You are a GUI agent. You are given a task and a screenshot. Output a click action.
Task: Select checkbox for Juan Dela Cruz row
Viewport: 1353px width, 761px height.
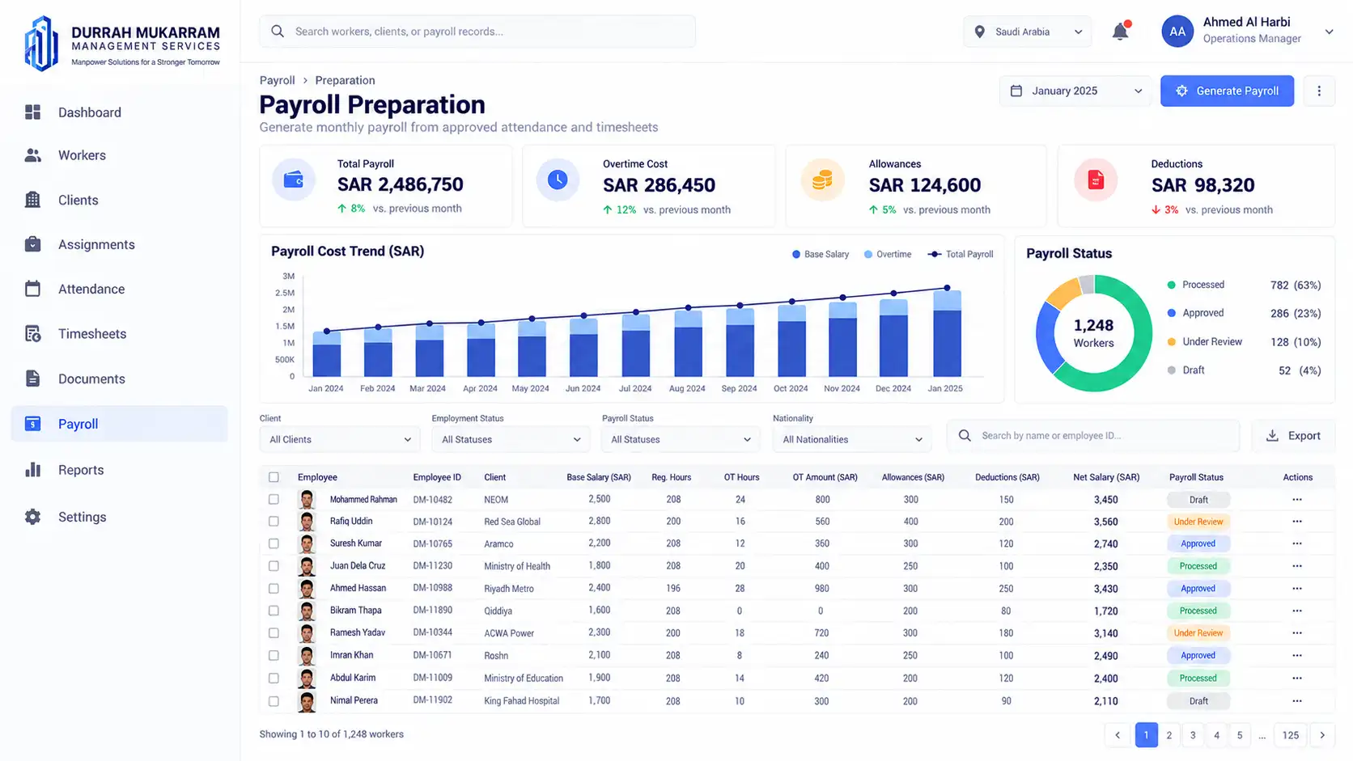(x=274, y=566)
